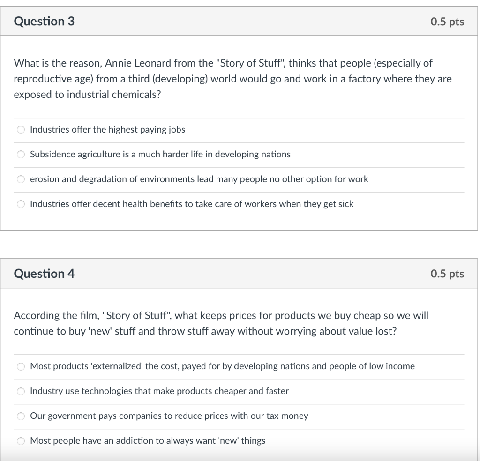The width and height of the screenshot is (480, 461).
Task: Select radio 'Most products externalized the cost'
Action: pyautogui.click(x=21, y=366)
